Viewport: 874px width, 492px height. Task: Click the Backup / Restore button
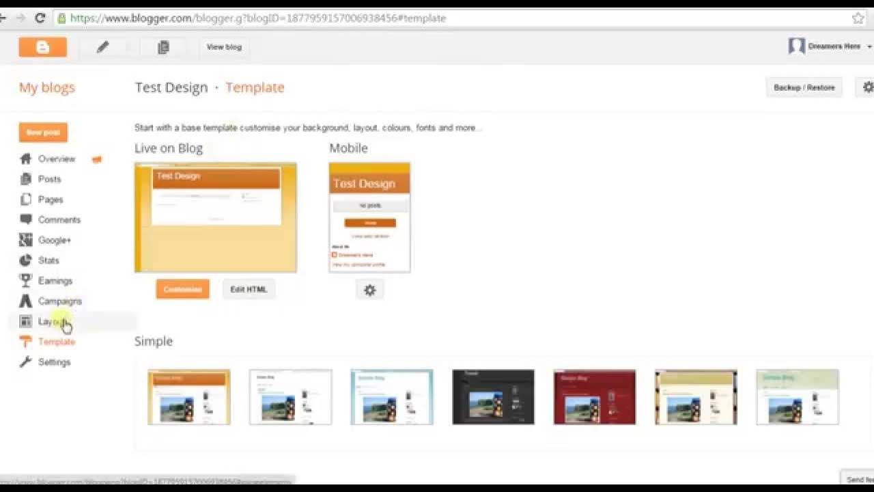click(x=804, y=87)
